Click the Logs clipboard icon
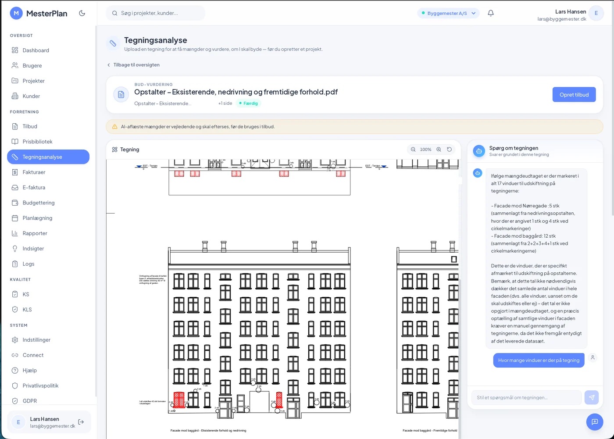The height and width of the screenshot is (439, 614). tap(15, 264)
